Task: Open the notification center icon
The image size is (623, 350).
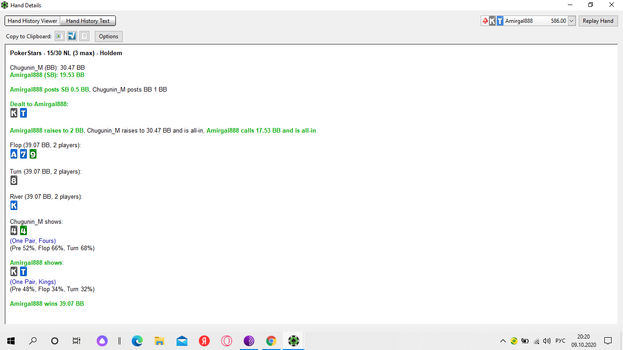Action: click(608, 340)
